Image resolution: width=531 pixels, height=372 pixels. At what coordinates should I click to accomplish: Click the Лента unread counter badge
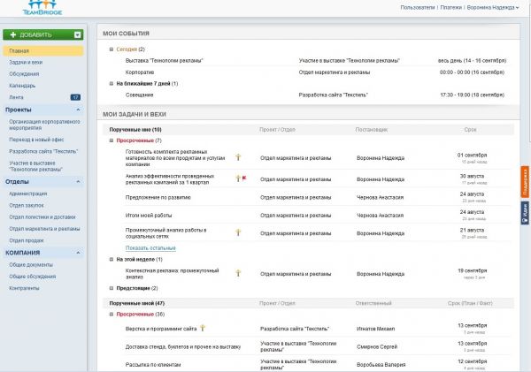coord(75,97)
